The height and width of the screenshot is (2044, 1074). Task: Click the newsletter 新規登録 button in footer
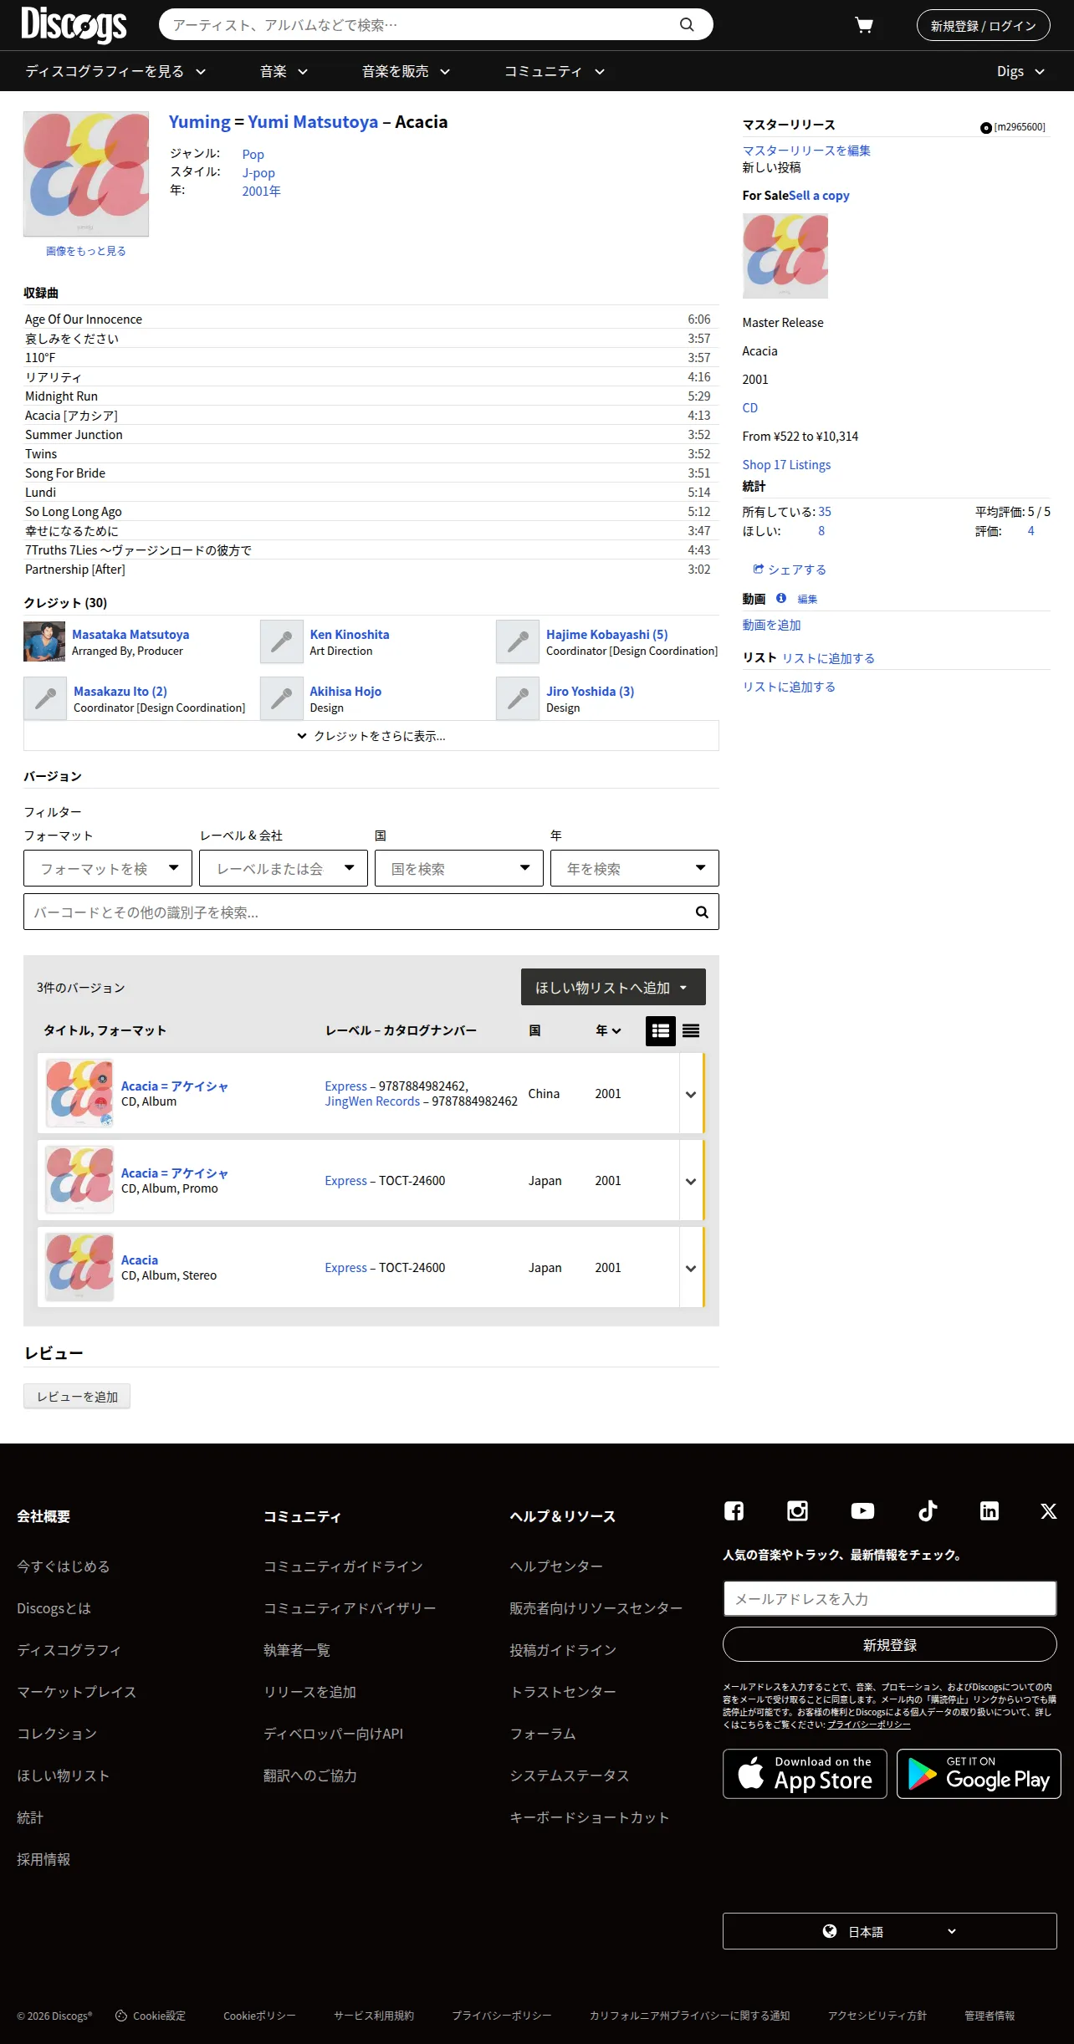890,1644
